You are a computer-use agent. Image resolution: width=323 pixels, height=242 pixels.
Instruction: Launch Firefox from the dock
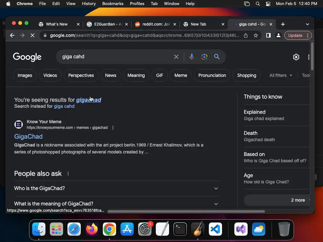[x=92, y=229]
